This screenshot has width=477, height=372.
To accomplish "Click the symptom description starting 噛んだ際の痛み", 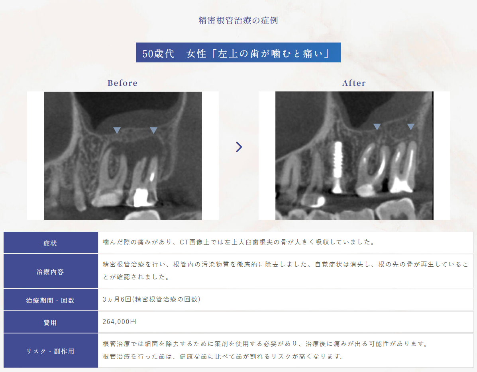I will [239, 242].
